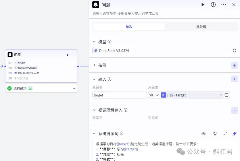Image resolution: width=240 pixels, height=161 pixels.
Task: Click the green 运行成功 check icon
Action: pos(9,88)
